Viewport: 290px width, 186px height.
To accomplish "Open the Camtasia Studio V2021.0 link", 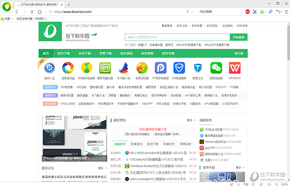I will point(158,166).
